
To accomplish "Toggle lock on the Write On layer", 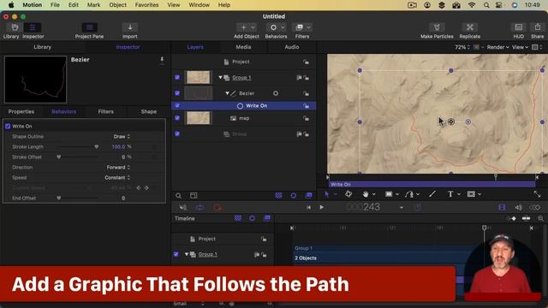I will pos(307,106).
